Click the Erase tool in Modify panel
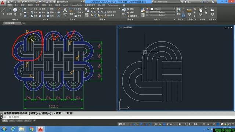The width and height of the screenshot is (235, 132). (x=59, y=9)
